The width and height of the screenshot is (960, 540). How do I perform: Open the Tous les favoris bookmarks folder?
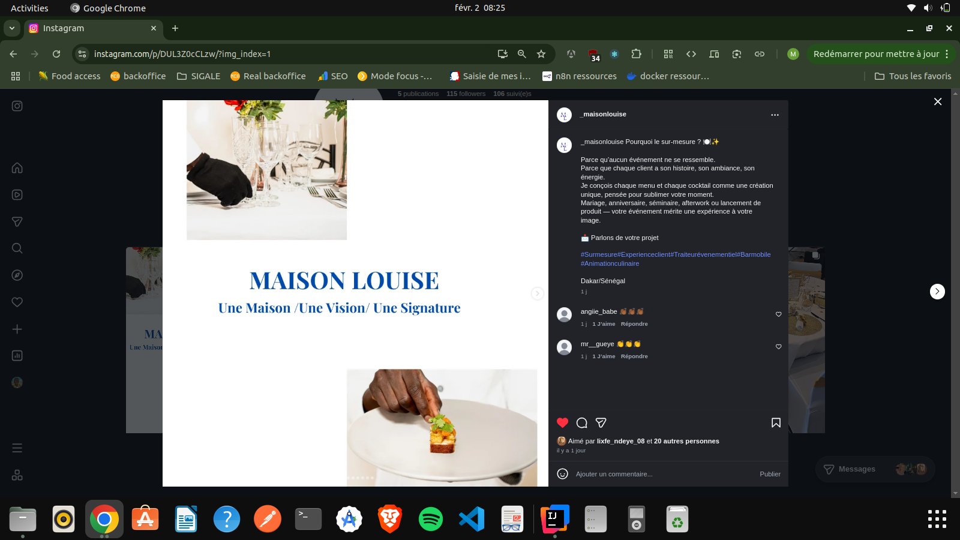click(913, 76)
